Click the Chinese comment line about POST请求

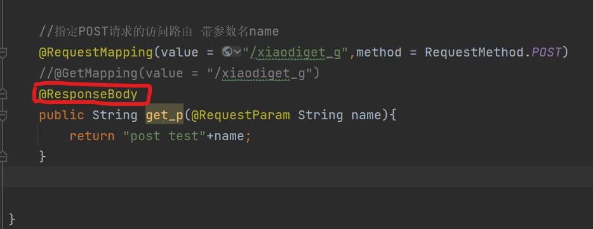pos(159,31)
